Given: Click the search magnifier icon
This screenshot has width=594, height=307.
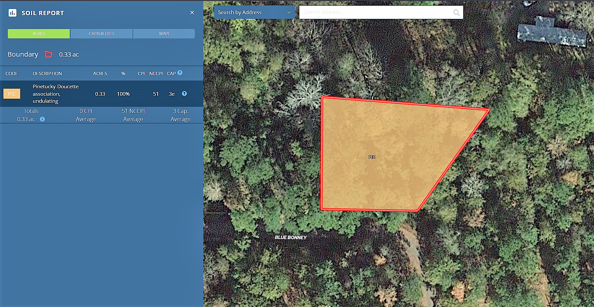Looking at the screenshot, I should click(x=456, y=12).
